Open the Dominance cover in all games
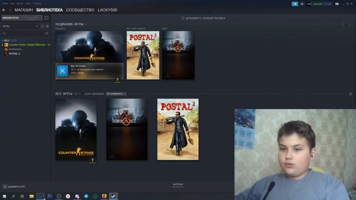 coord(127,129)
